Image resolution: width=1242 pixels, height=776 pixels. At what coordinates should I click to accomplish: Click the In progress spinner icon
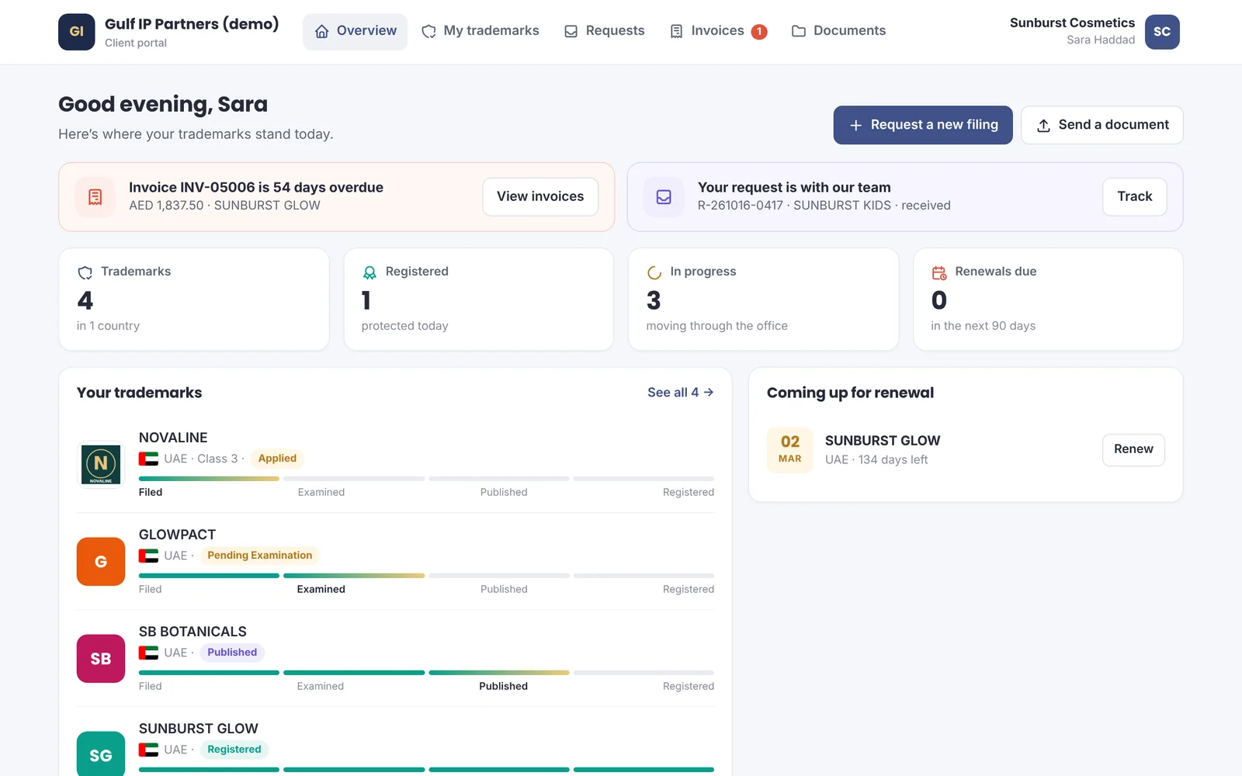[x=654, y=272]
